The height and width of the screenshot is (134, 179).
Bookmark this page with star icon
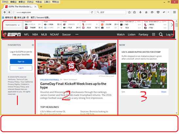point(129,12)
